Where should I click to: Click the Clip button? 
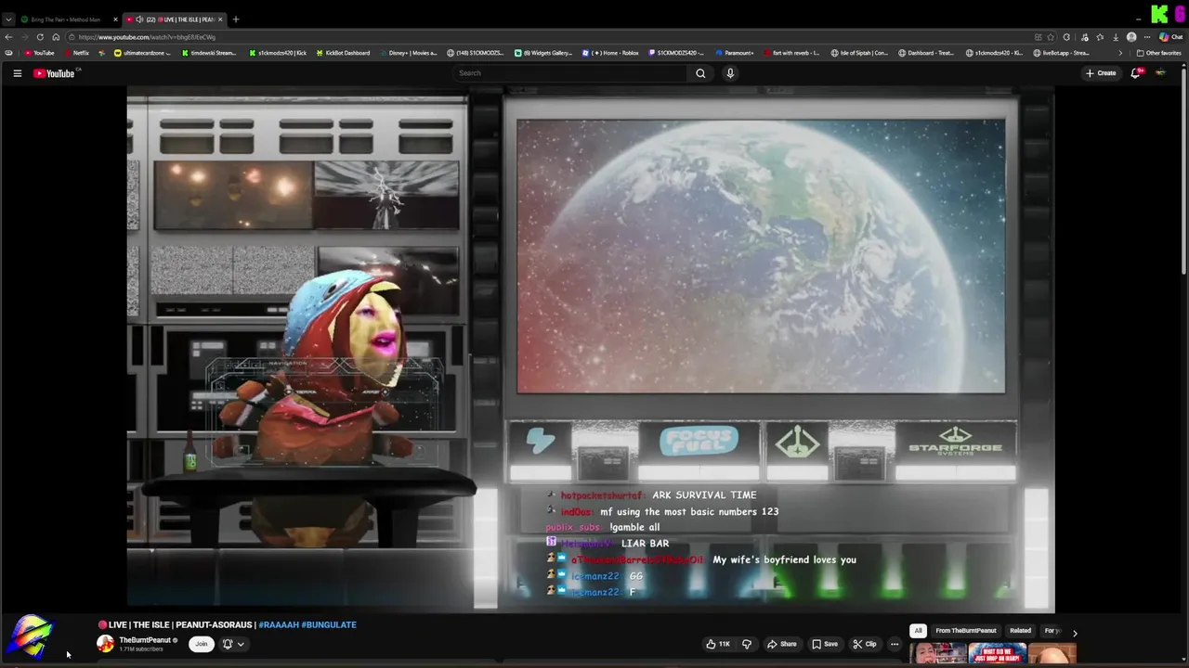[x=865, y=644]
